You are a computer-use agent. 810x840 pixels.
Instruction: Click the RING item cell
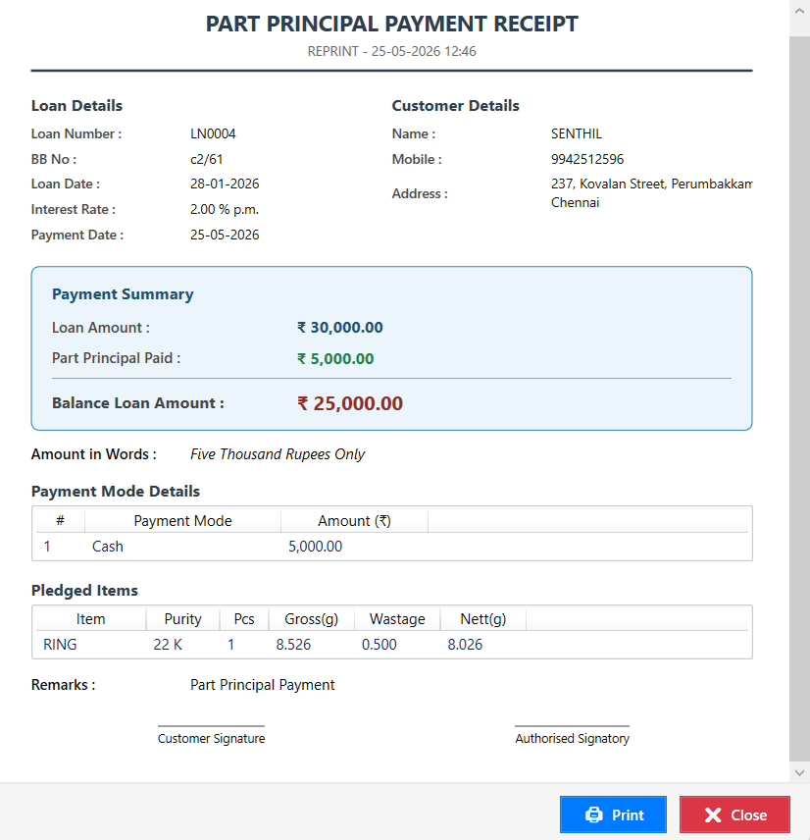click(x=60, y=645)
